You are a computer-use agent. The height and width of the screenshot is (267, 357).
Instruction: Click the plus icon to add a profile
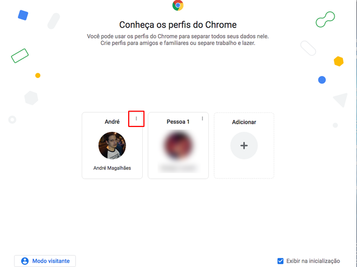click(x=244, y=145)
